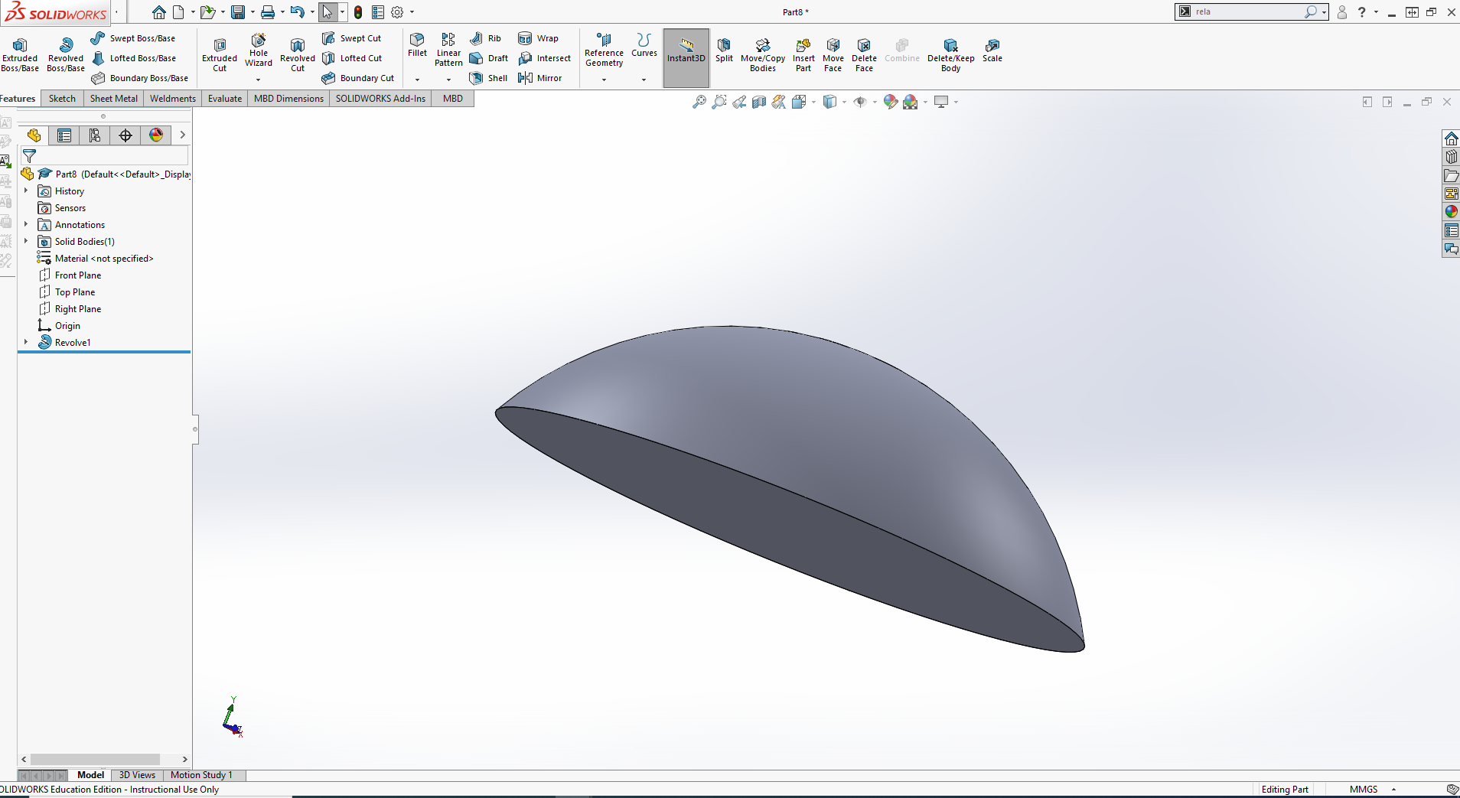Activate the Extruded Cut tool
This screenshot has width=1460, height=798.
tap(220, 54)
